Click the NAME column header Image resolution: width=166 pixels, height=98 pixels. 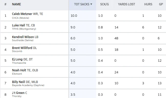coord(16,4)
